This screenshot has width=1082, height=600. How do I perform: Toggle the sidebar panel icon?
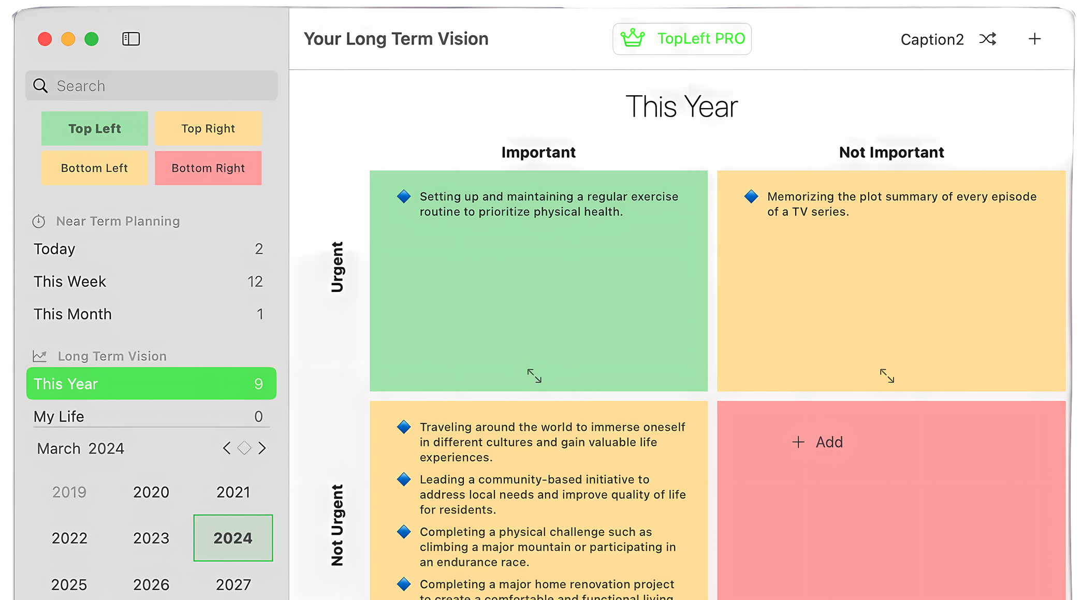[x=131, y=39]
